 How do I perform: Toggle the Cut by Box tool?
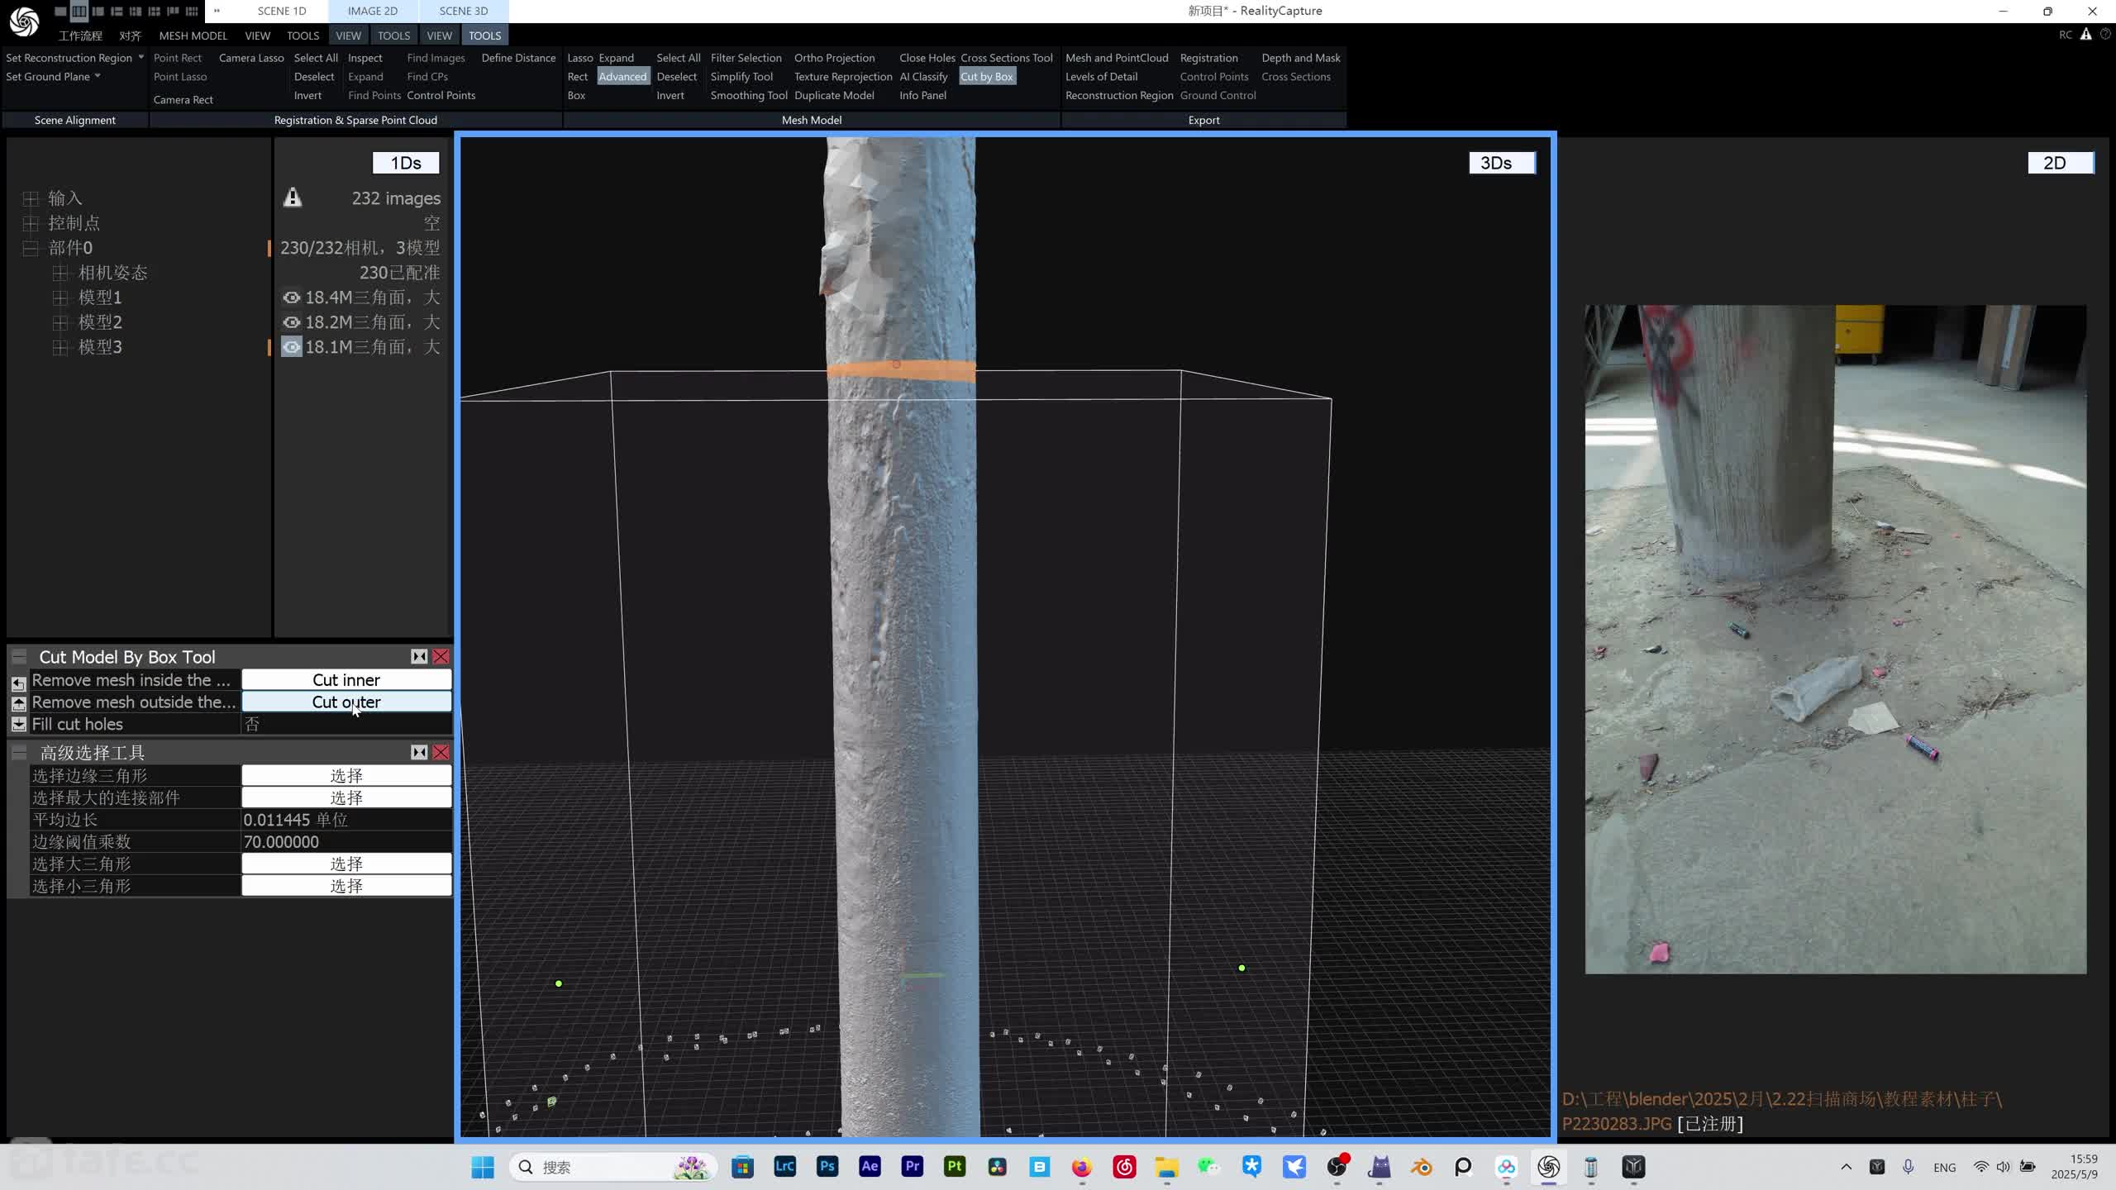coord(987,77)
